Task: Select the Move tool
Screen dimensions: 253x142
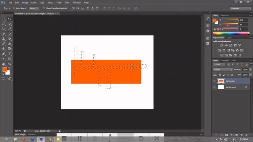Action: [x=9, y=19]
